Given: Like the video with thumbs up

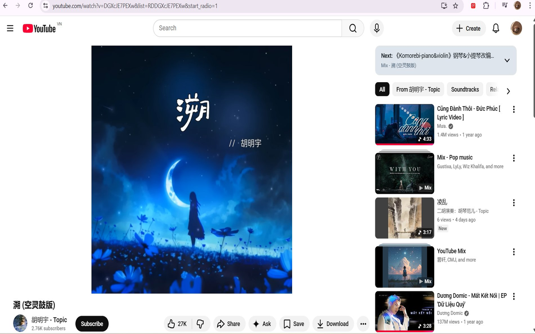Looking at the screenshot, I should tap(177, 324).
